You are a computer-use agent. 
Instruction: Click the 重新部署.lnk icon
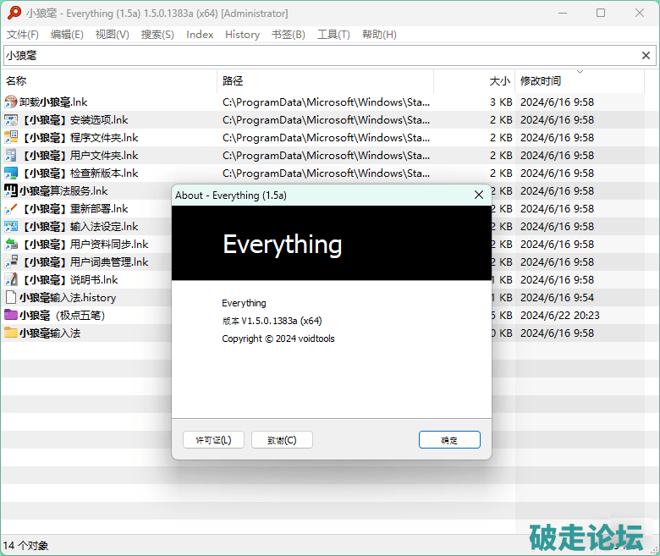click(11, 209)
